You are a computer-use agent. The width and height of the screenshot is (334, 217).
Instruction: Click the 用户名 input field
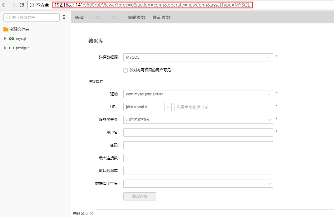(198, 133)
